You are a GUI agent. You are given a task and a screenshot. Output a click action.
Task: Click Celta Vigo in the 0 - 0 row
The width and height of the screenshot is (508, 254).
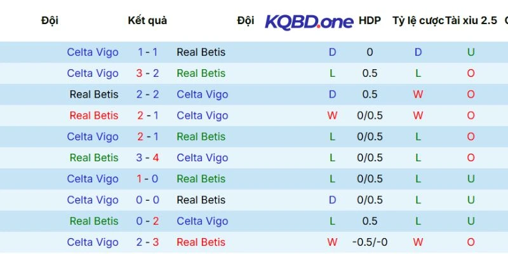(x=93, y=200)
